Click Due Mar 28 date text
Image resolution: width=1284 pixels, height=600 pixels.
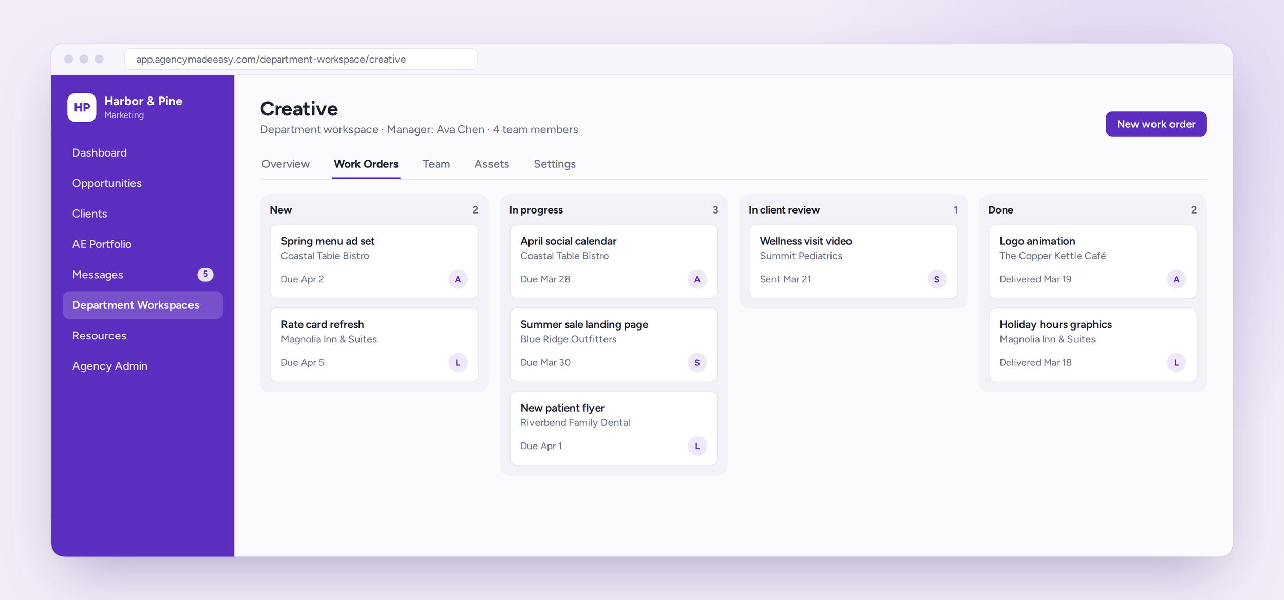[x=545, y=279]
